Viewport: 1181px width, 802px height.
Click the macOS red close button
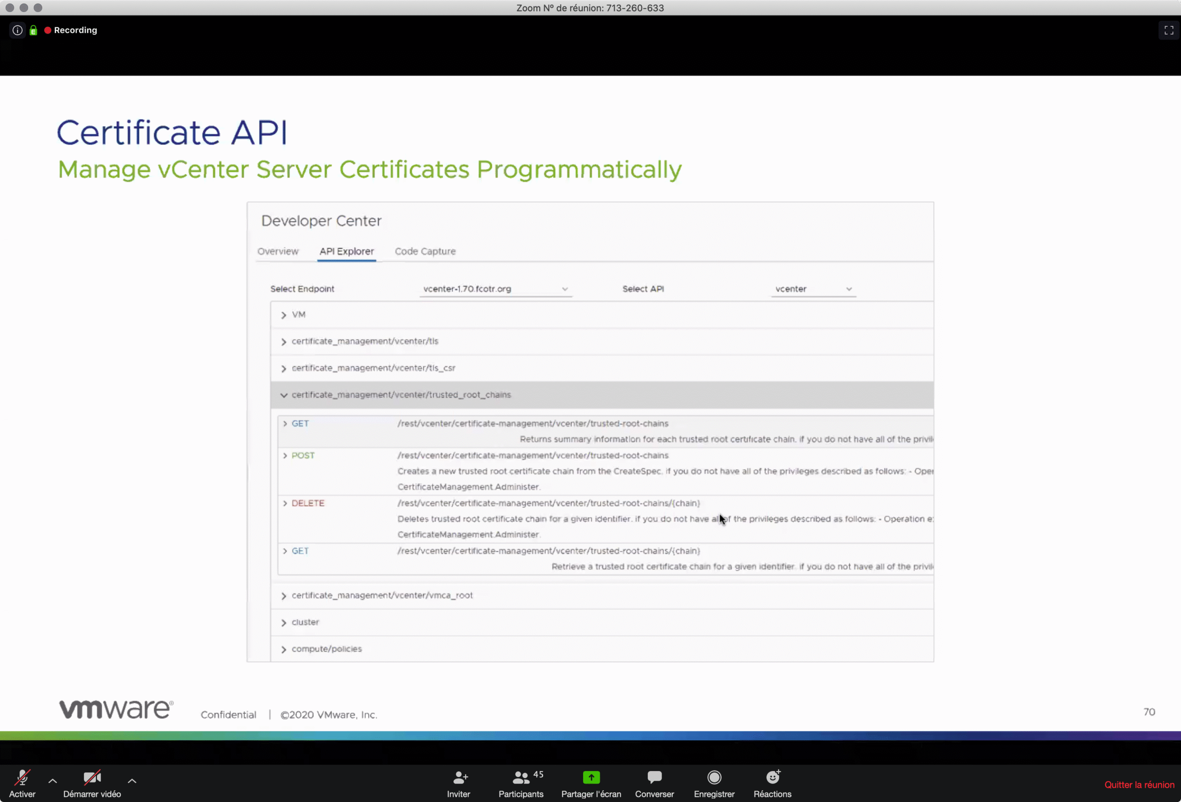pyautogui.click(x=10, y=8)
